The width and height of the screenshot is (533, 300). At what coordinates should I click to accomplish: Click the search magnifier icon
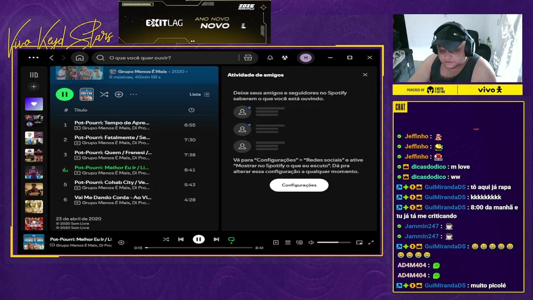[x=100, y=57]
